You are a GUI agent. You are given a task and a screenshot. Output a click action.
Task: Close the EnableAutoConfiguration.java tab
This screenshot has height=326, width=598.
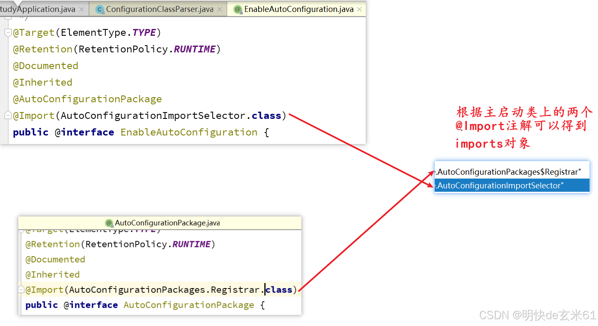[360, 9]
